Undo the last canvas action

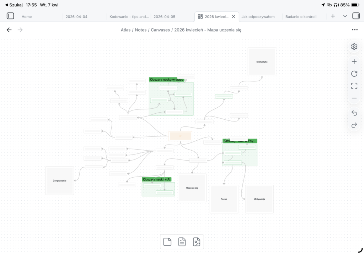pos(354,113)
